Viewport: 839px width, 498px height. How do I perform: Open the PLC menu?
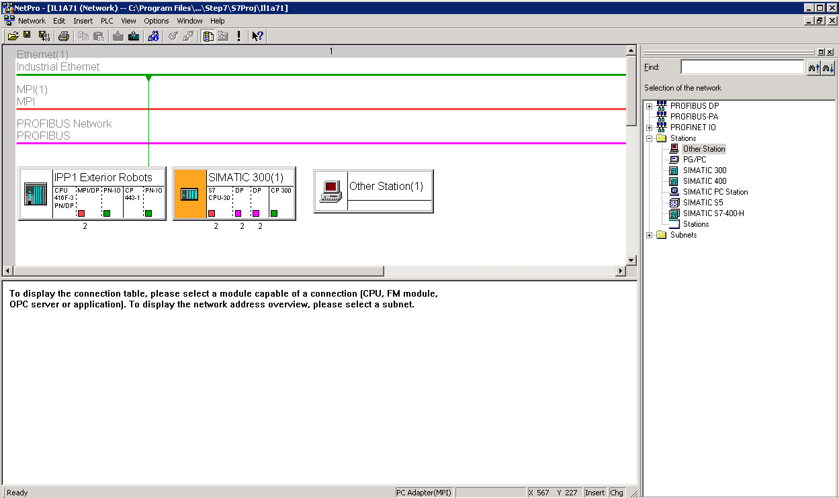pyautogui.click(x=107, y=21)
